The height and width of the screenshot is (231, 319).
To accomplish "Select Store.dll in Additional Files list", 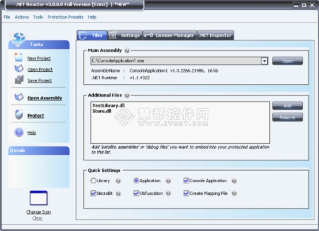I will coord(102,111).
